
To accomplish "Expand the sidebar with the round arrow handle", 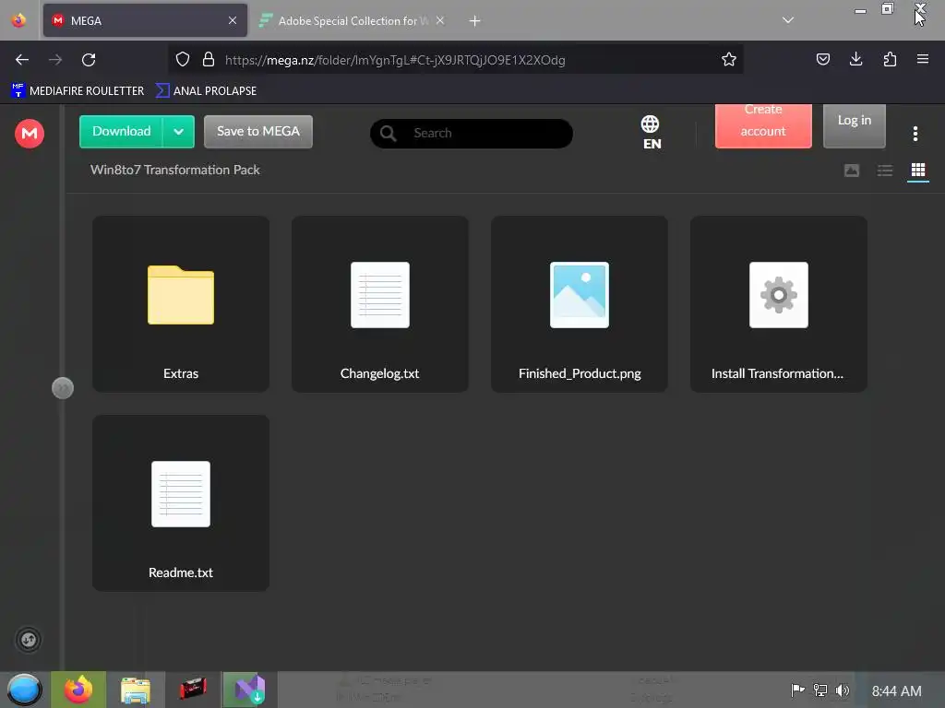I will click(63, 388).
